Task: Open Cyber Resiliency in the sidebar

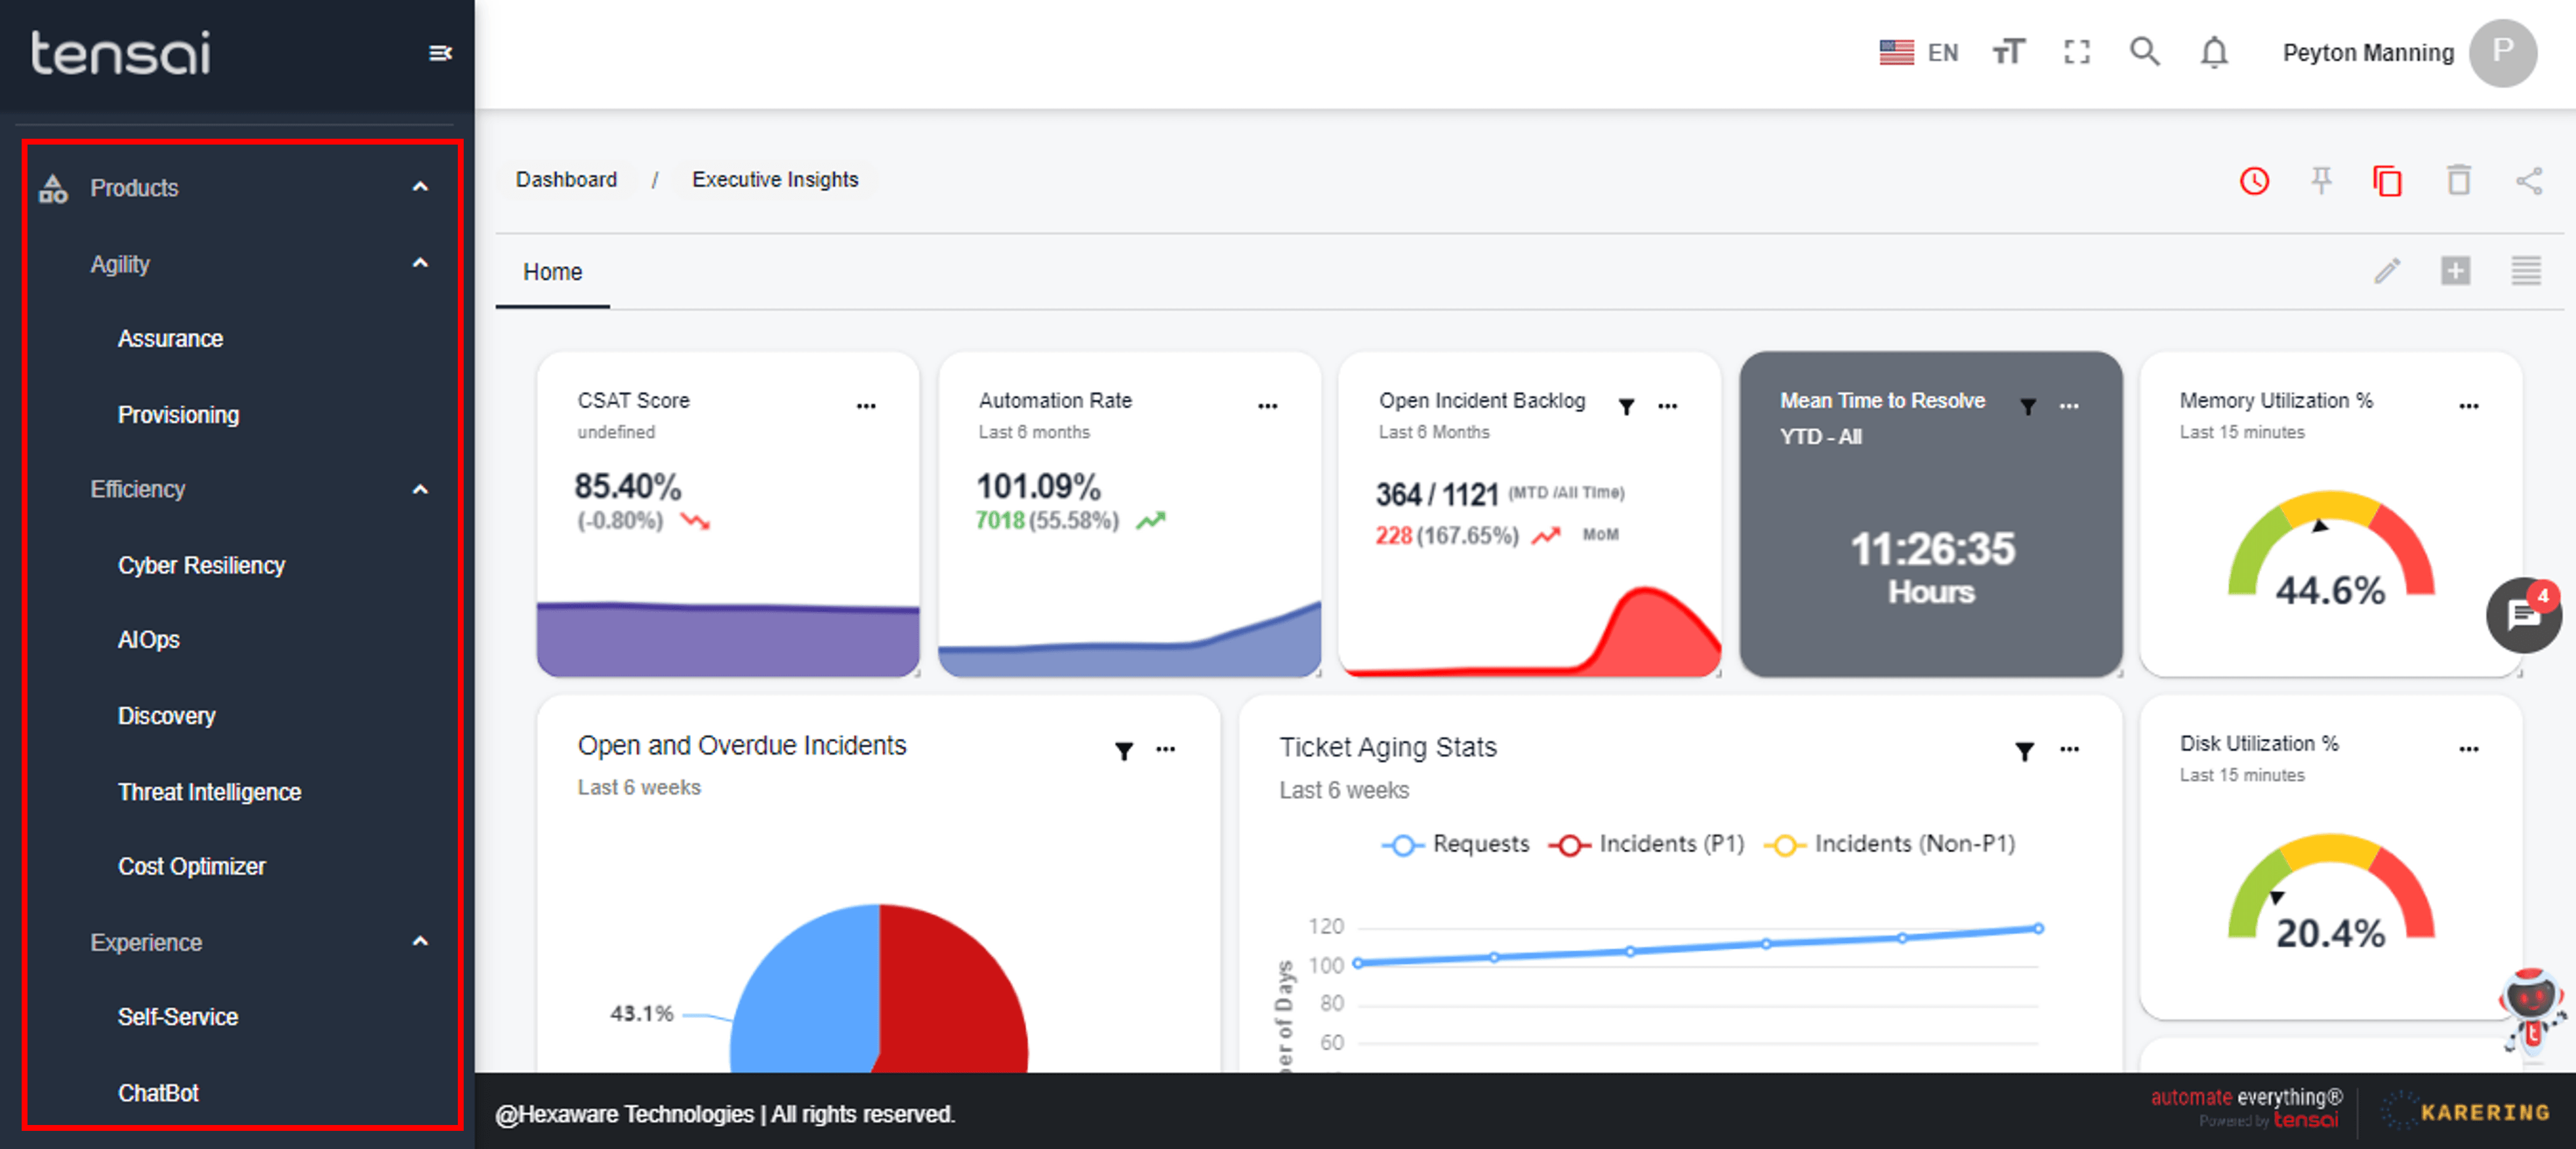Action: [x=201, y=566]
